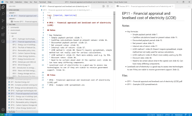Open the View menu
Viewport: 192px width, 116px height.
26,2
